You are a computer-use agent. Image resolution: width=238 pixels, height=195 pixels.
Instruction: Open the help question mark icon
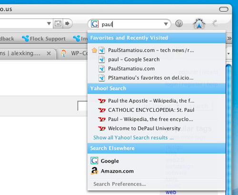point(179,24)
